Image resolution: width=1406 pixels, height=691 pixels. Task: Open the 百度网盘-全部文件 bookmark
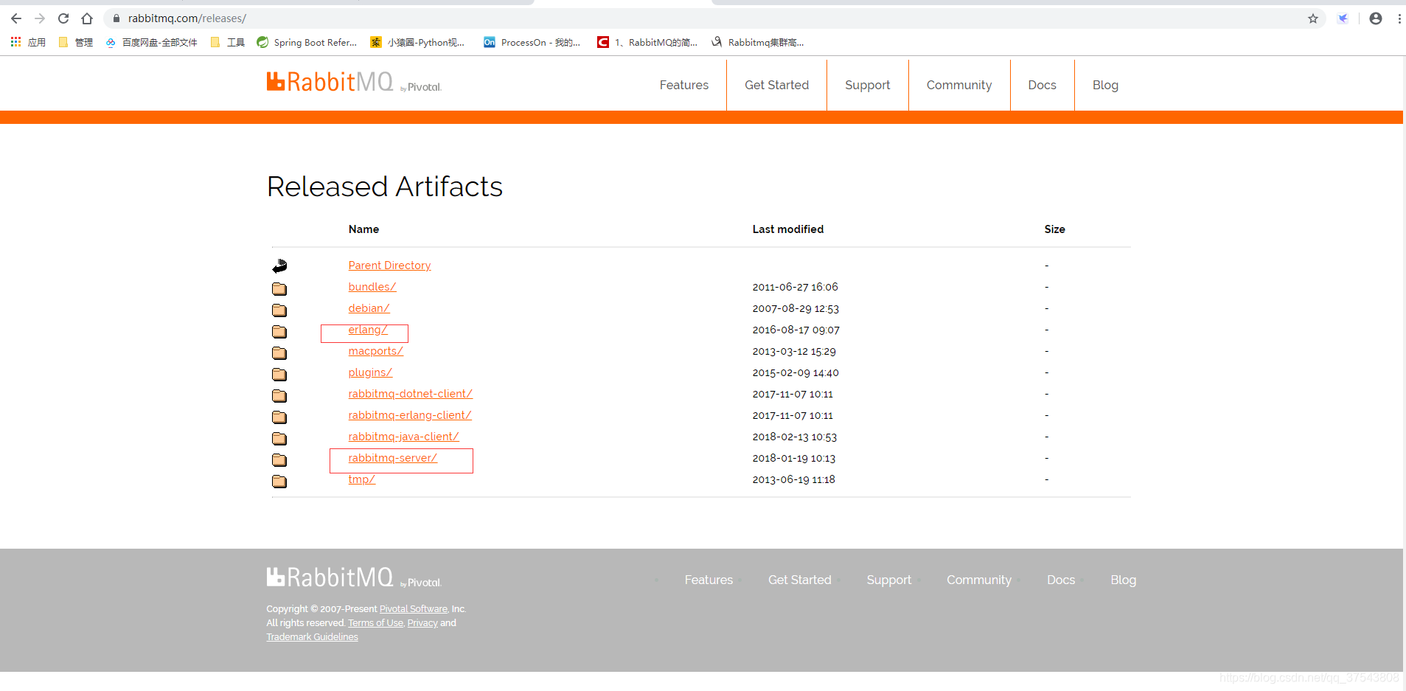click(151, 42)
